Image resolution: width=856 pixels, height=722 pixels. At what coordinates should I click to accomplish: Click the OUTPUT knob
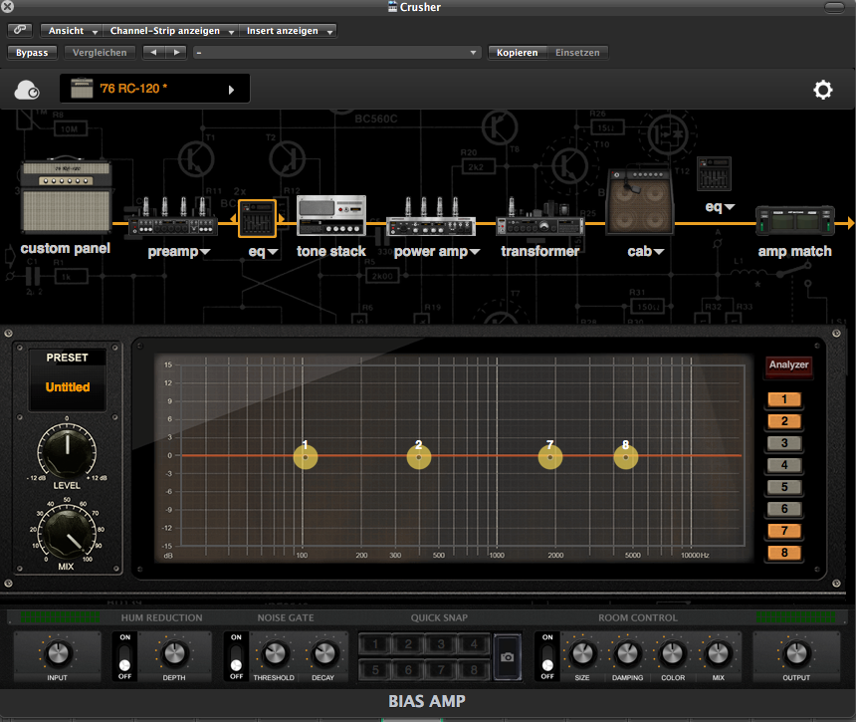coord(796,653)
